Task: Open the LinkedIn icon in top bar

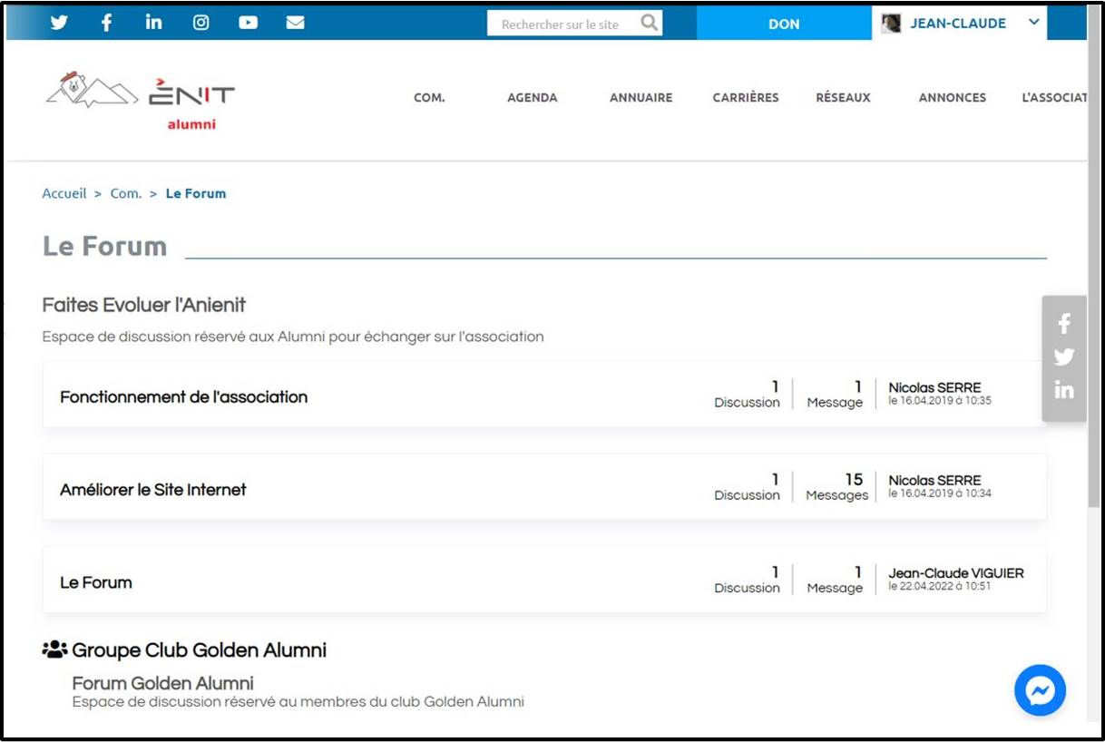Action: click(153, 23)
